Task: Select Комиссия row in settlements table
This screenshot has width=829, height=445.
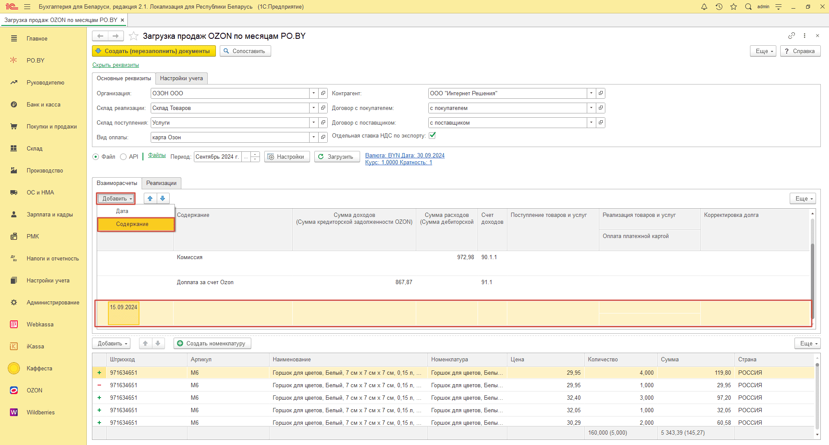Action: (x=453, y=263)
